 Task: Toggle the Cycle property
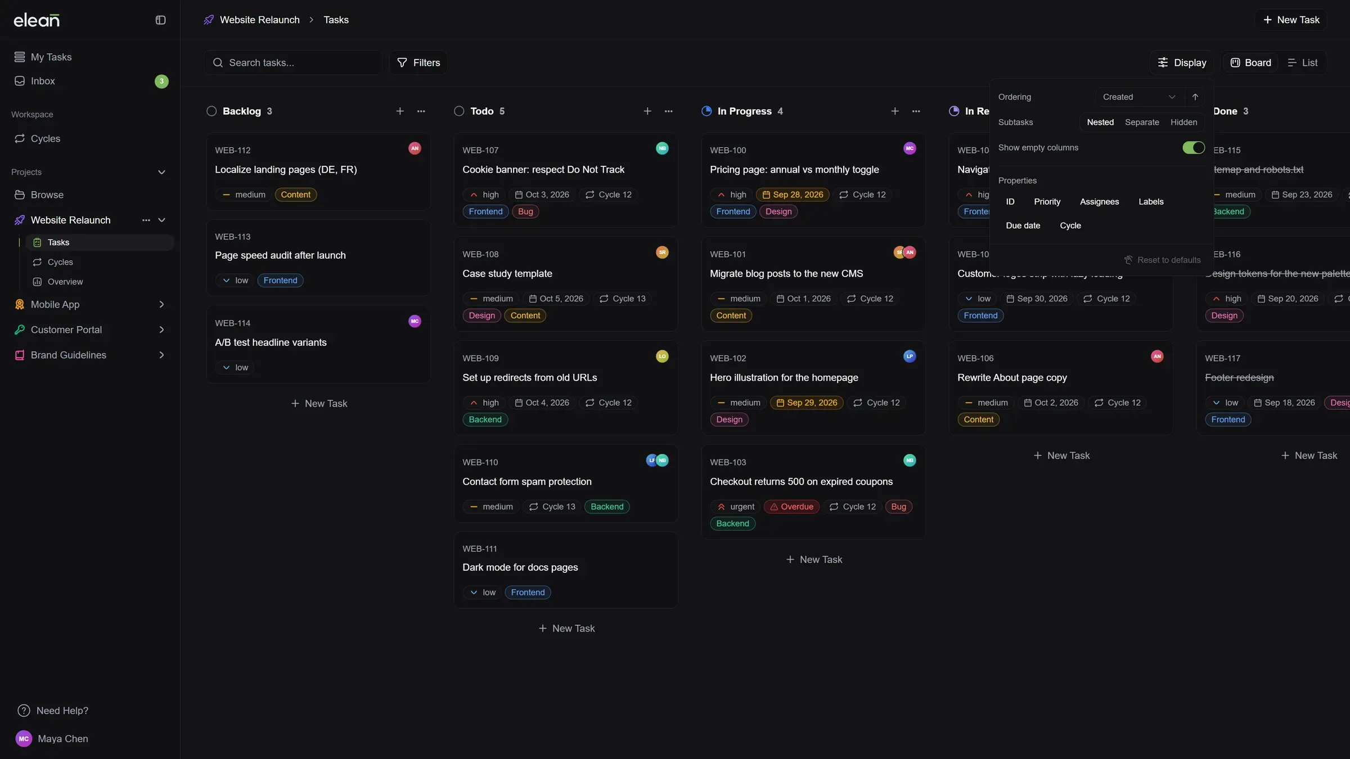[1070, 225]
